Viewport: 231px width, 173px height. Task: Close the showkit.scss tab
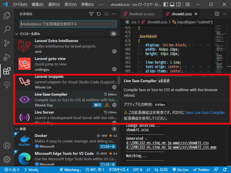point(196,14)
